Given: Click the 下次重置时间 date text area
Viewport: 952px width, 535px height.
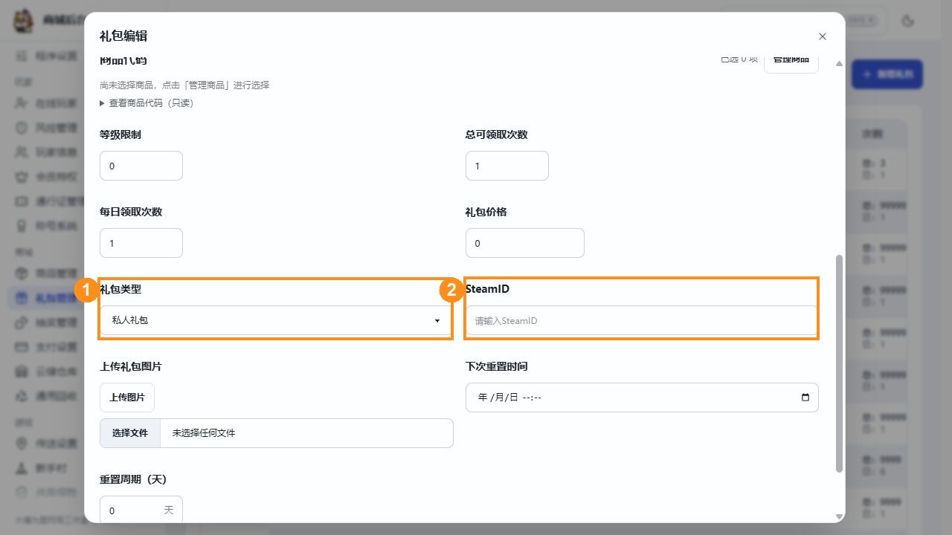Looking at the screenshot, I should (509, 398).
